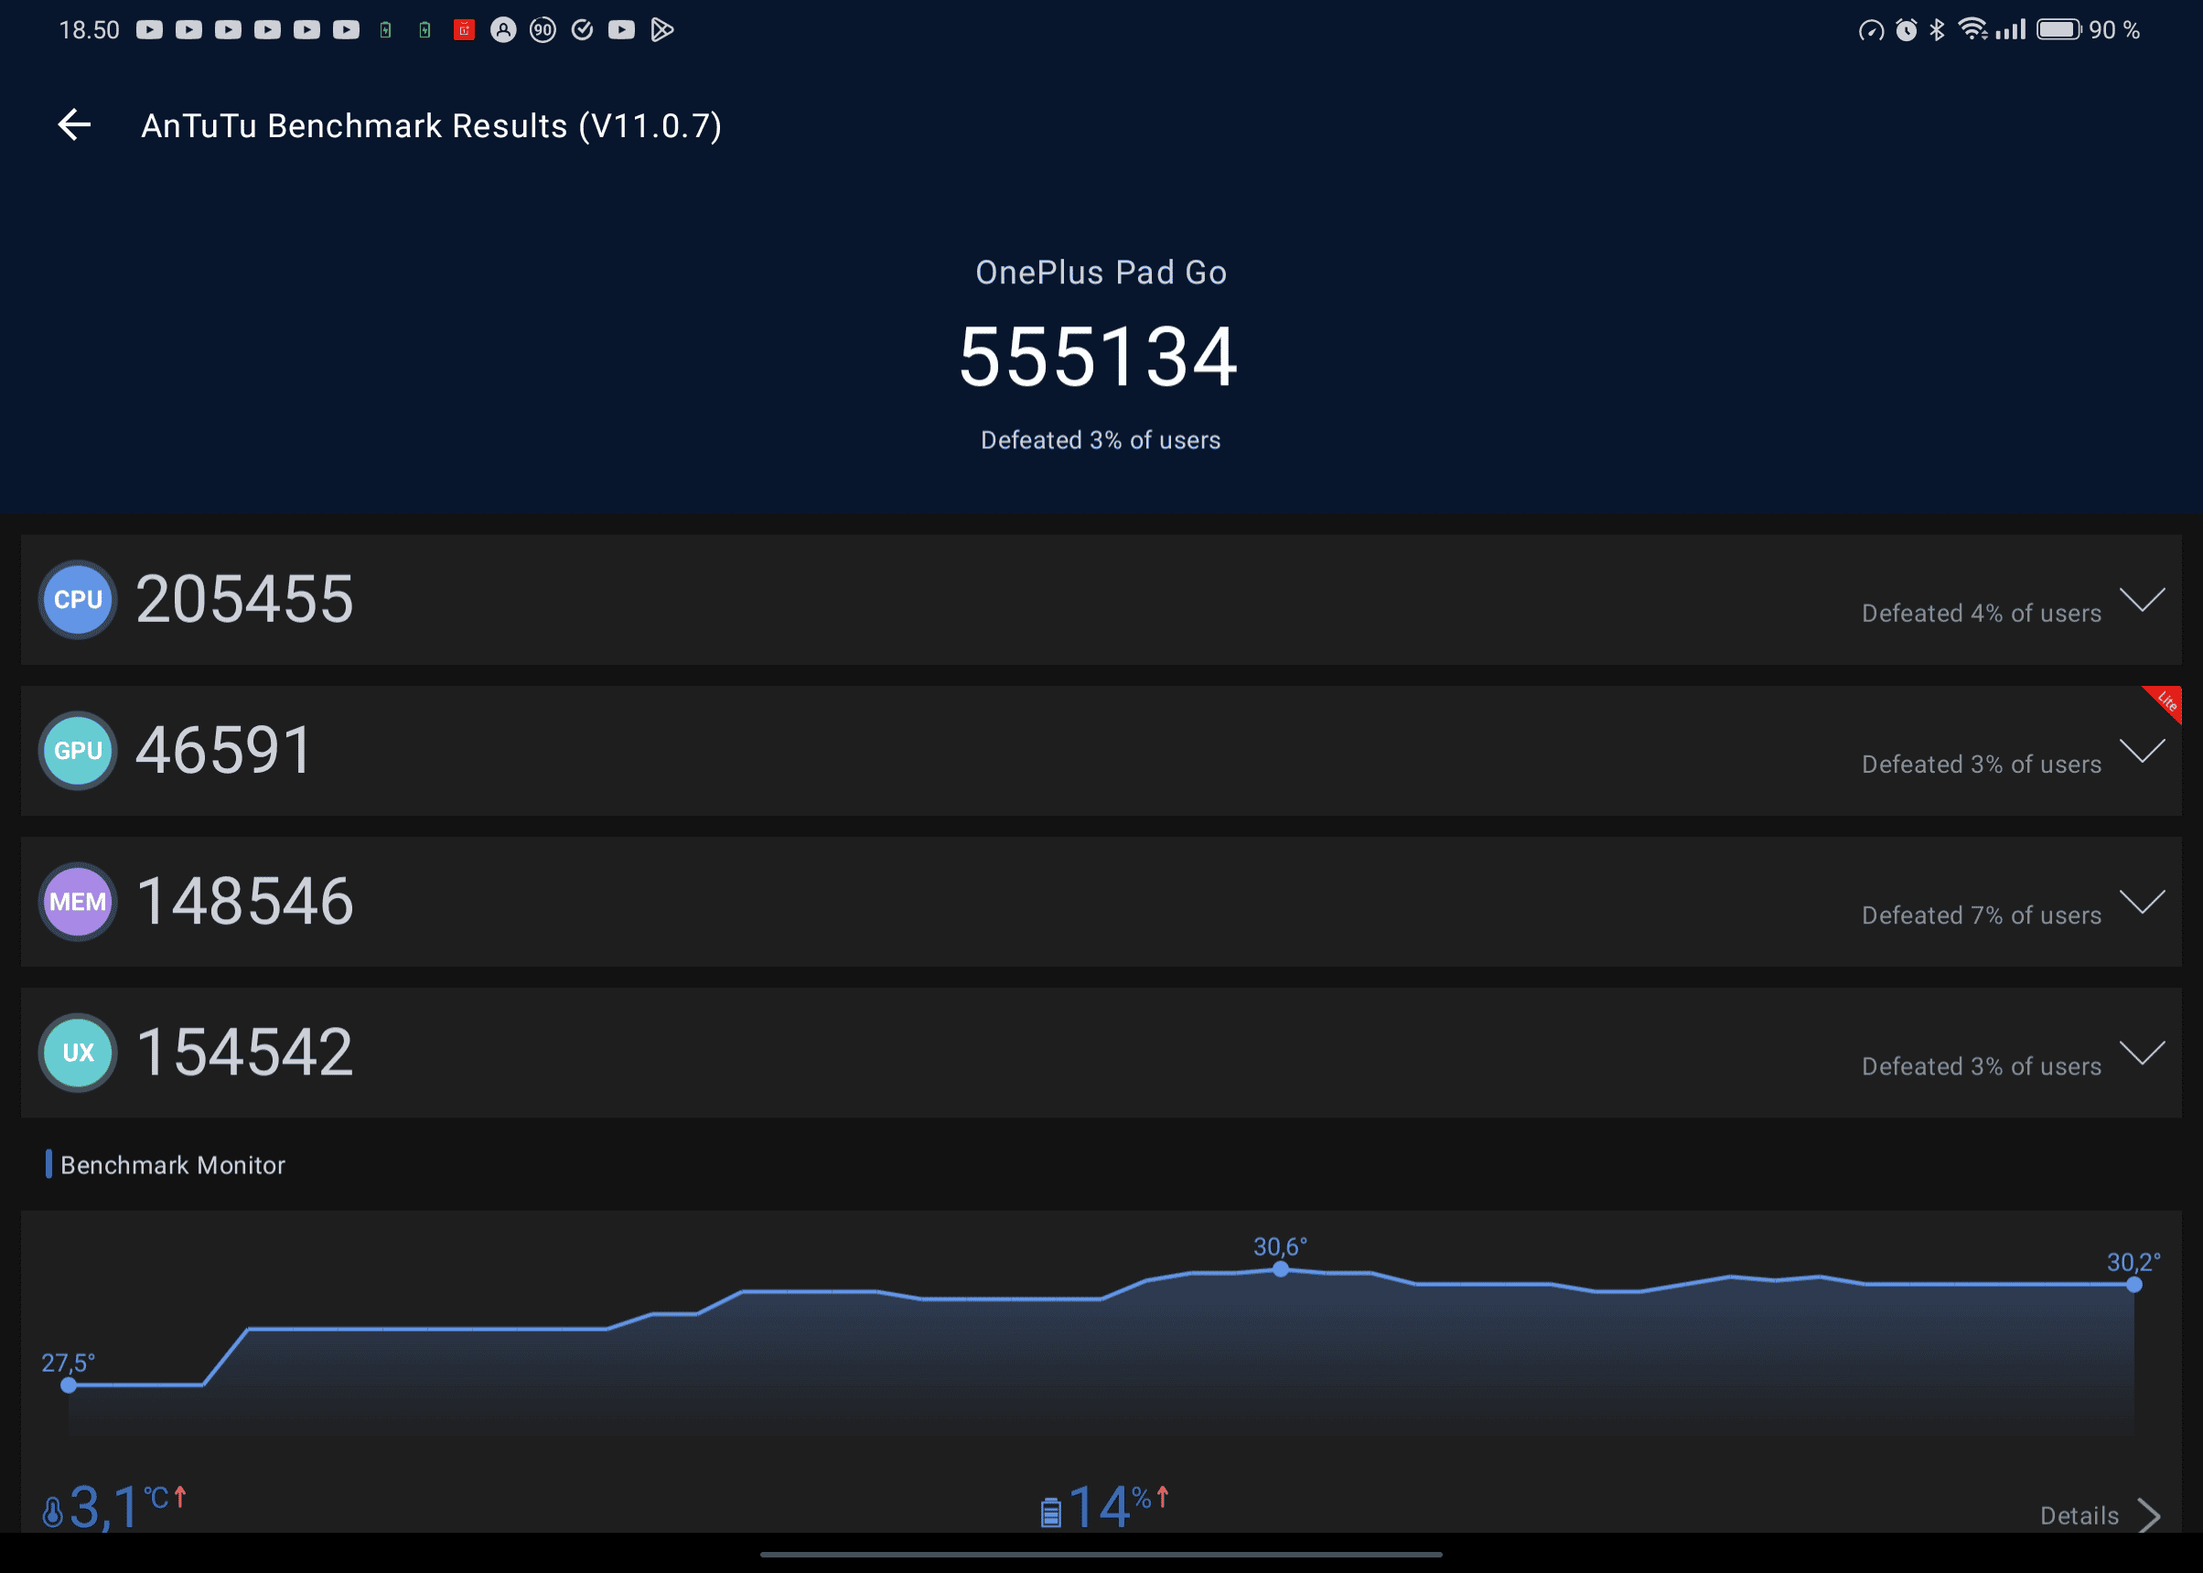Tap the blue CPU badge icon
The image size is (2203, 1573).
pyautogui.click(x=78, y=600)
